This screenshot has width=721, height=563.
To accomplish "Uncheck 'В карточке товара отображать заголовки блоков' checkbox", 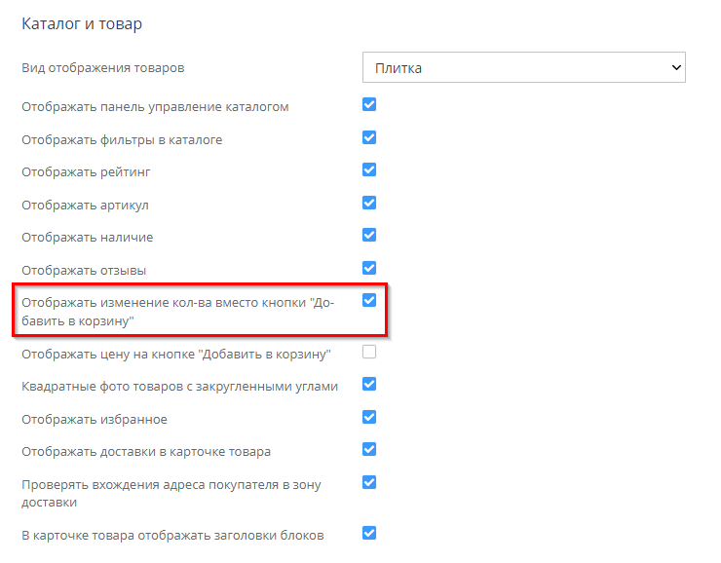I will 369,533.
